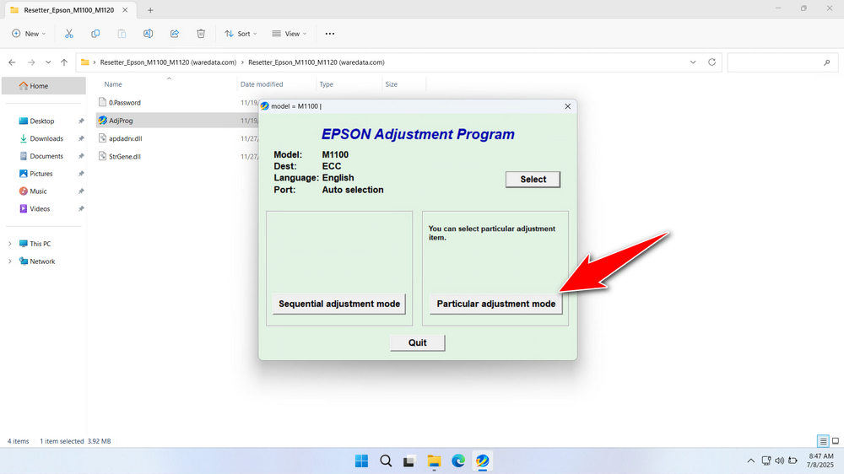Open File Explorer from taskbar

434,461
